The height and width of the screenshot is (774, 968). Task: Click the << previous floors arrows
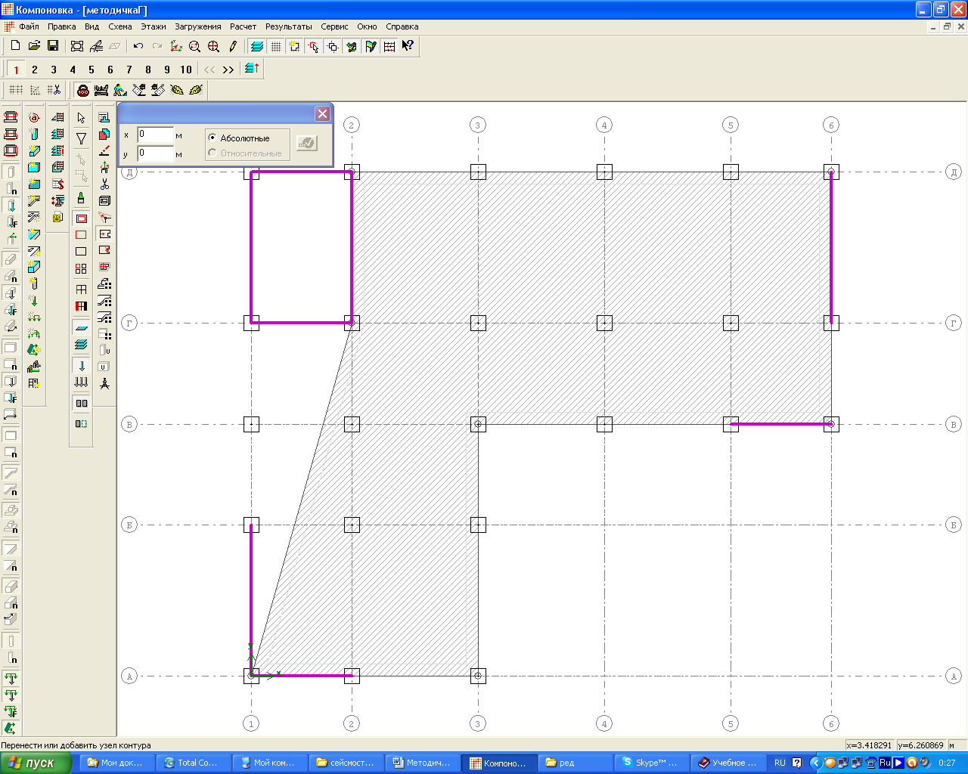209,70
